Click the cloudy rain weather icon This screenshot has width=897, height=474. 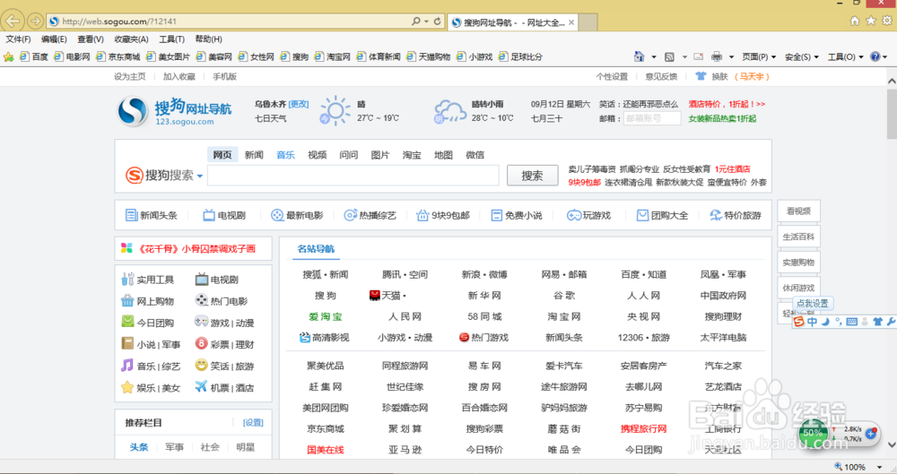tap(449, 111)
